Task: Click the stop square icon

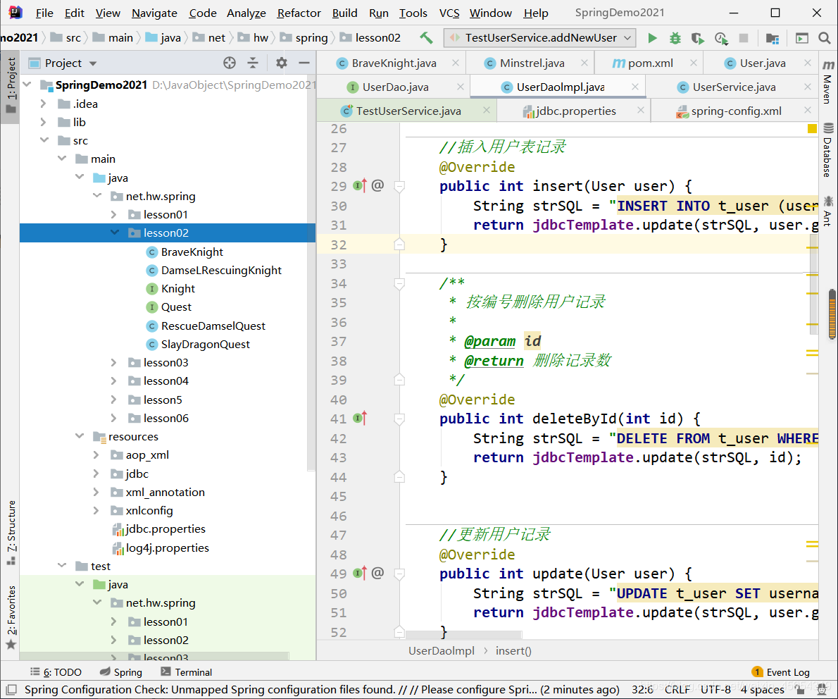Action: [744, 38]
